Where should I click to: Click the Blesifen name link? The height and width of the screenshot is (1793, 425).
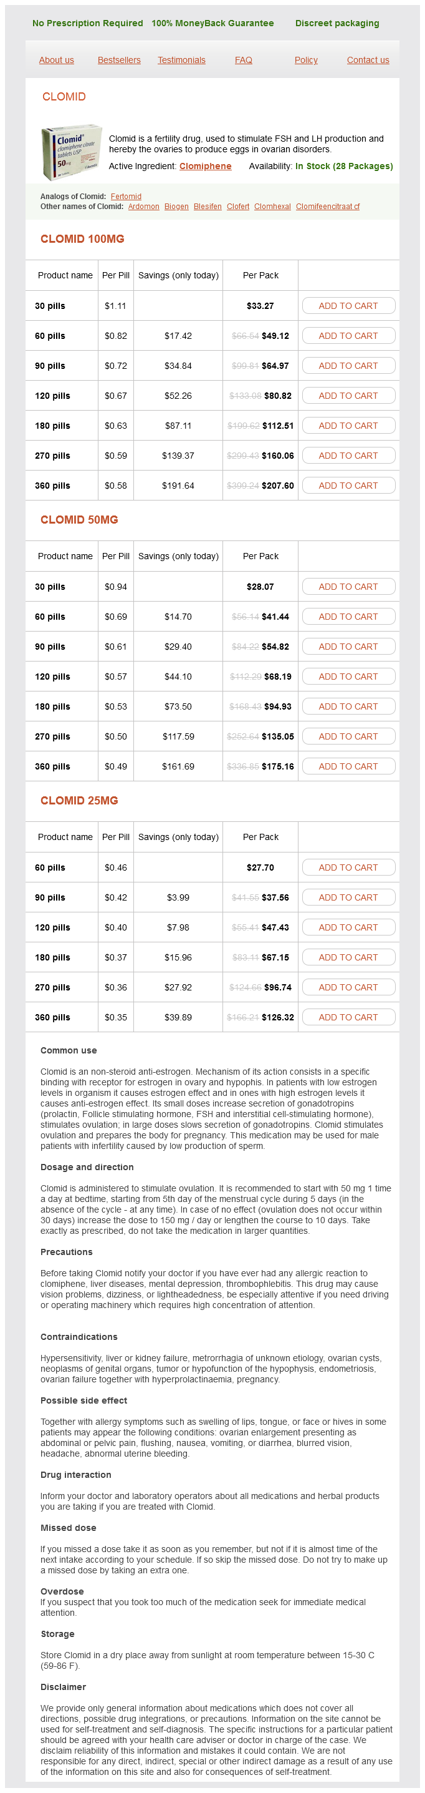click(208, 207)
